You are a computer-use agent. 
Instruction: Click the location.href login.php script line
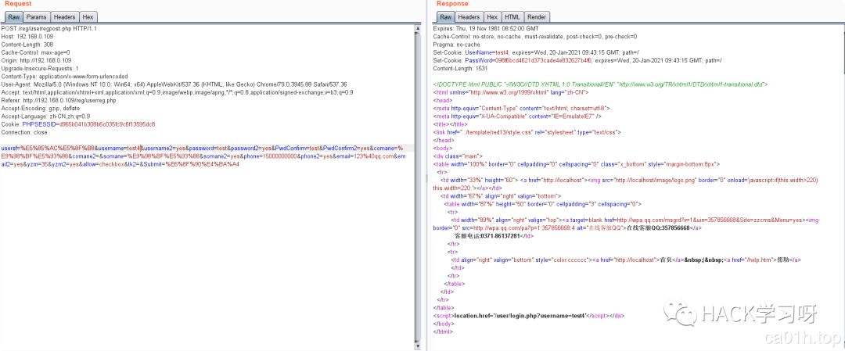(x=529, y=316)
